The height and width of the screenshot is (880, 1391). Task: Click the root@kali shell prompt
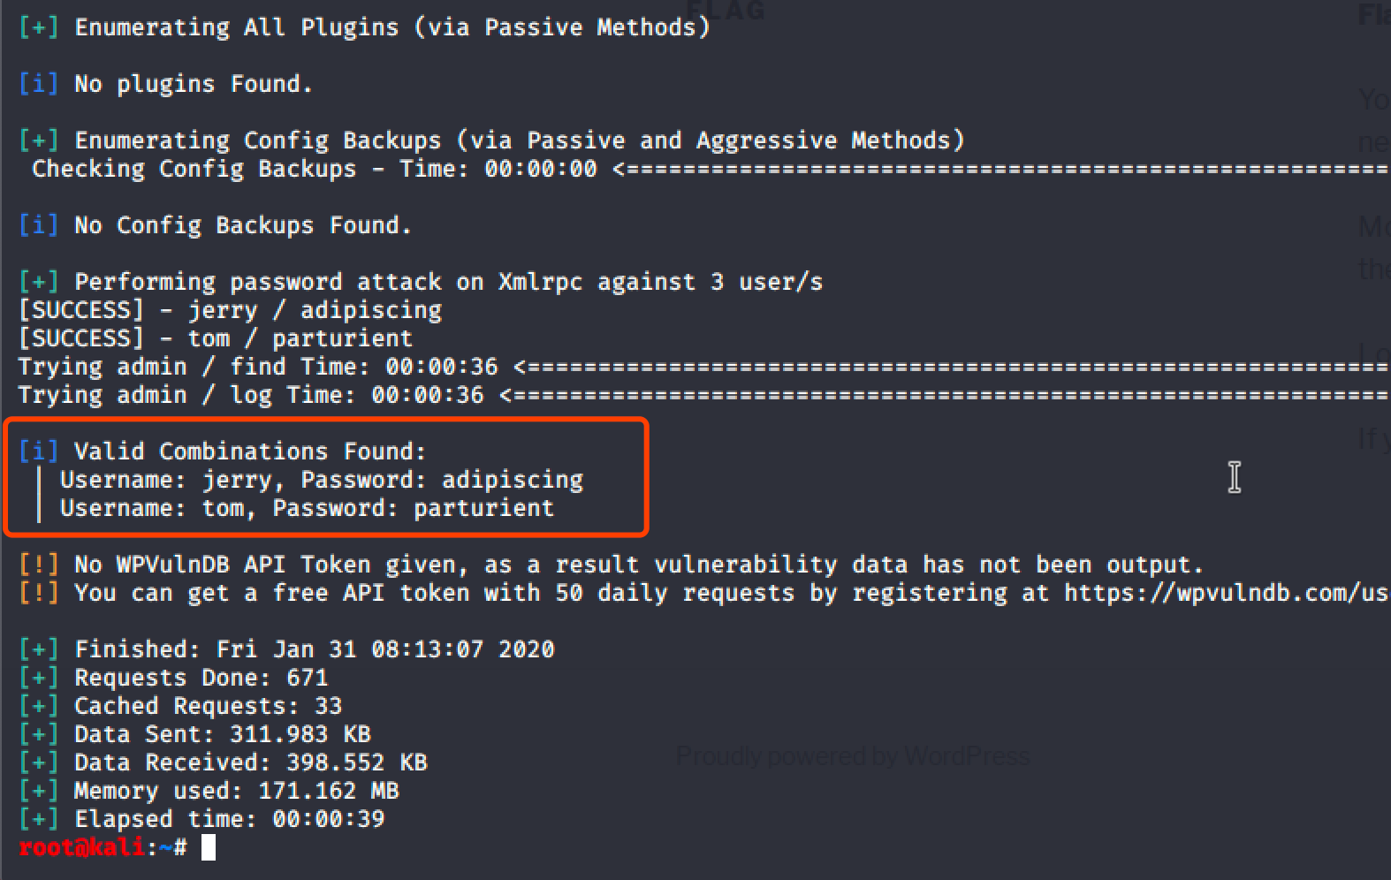pos(82,847)
